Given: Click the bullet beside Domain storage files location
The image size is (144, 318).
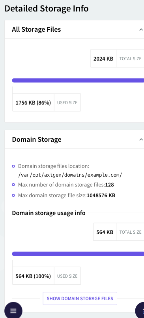Looking at the screenshot, I should coord(13,166).
